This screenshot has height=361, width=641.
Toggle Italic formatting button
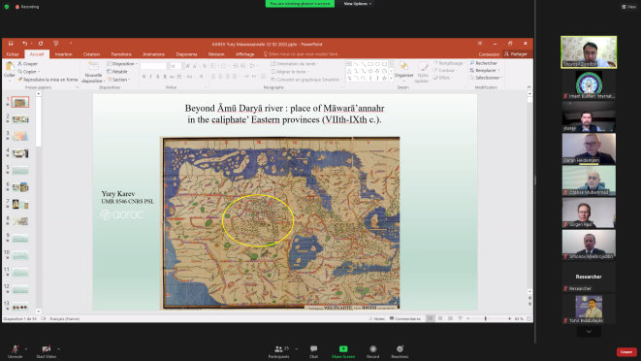[x=151, y=77]
